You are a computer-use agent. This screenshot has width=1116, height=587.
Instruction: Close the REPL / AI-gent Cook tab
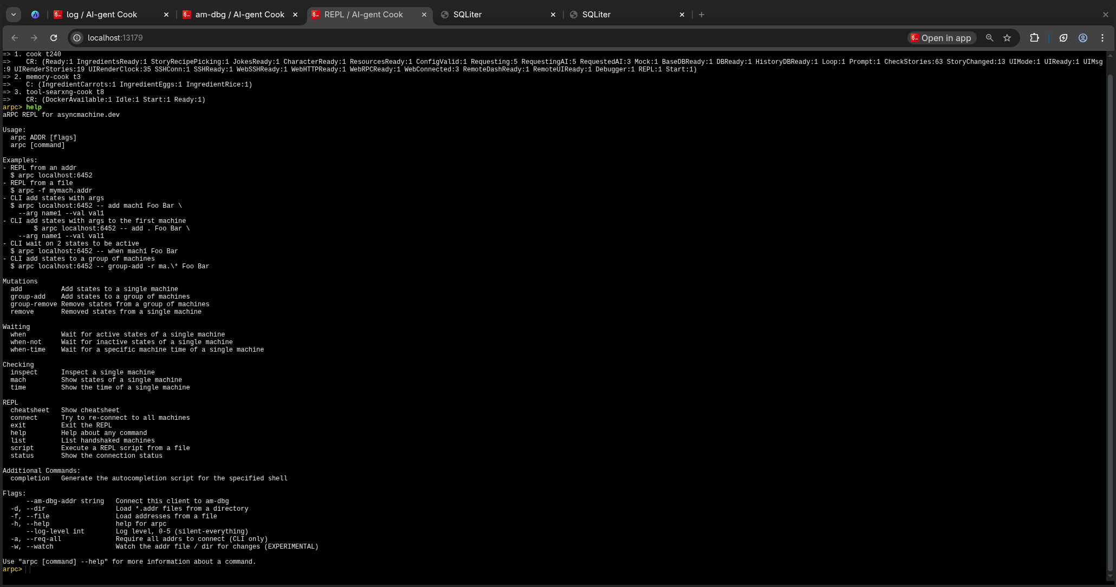[424, 15]
